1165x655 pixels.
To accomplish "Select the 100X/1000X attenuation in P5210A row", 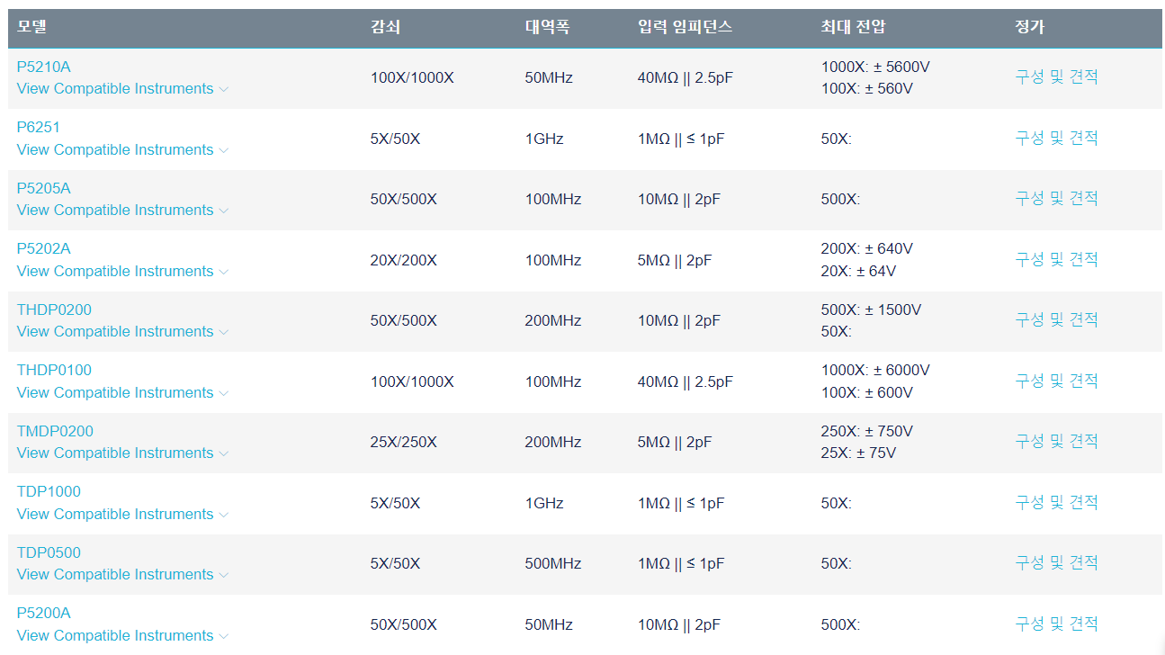I will point(412,77).
